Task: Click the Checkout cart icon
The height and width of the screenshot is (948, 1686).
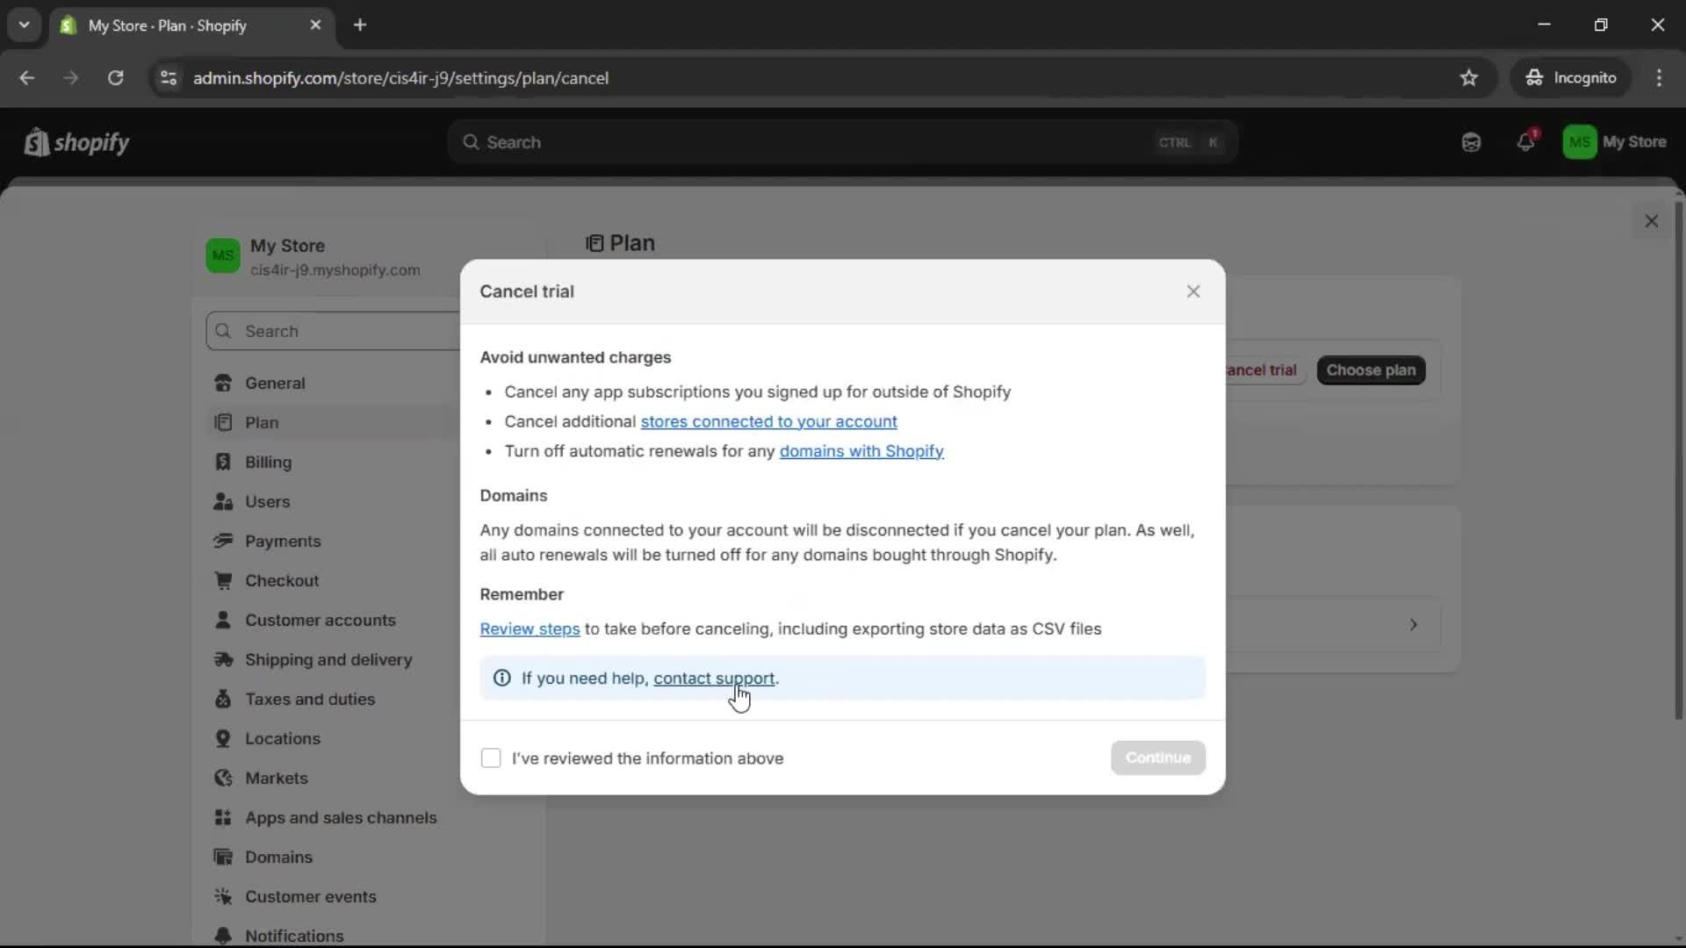Action: 223,581
